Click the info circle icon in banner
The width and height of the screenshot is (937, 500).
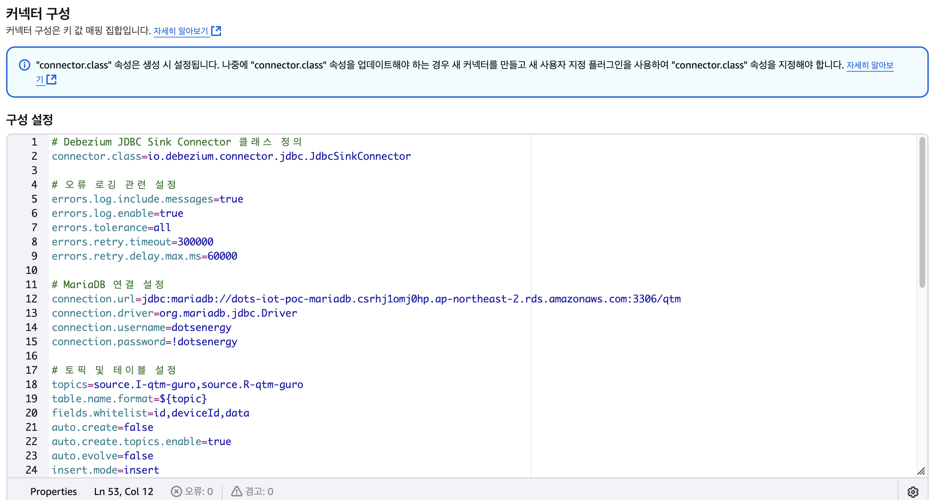(x=24, y=65)
